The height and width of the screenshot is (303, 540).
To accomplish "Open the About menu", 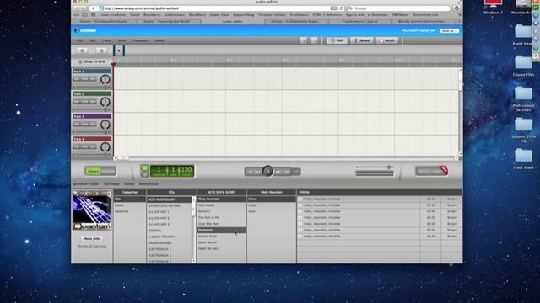I will [159, 40].
